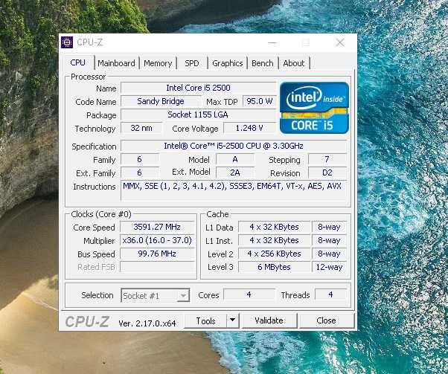Open the Graphics tab
This screenshot has width=448, height=374.
(x=228, y=63)
